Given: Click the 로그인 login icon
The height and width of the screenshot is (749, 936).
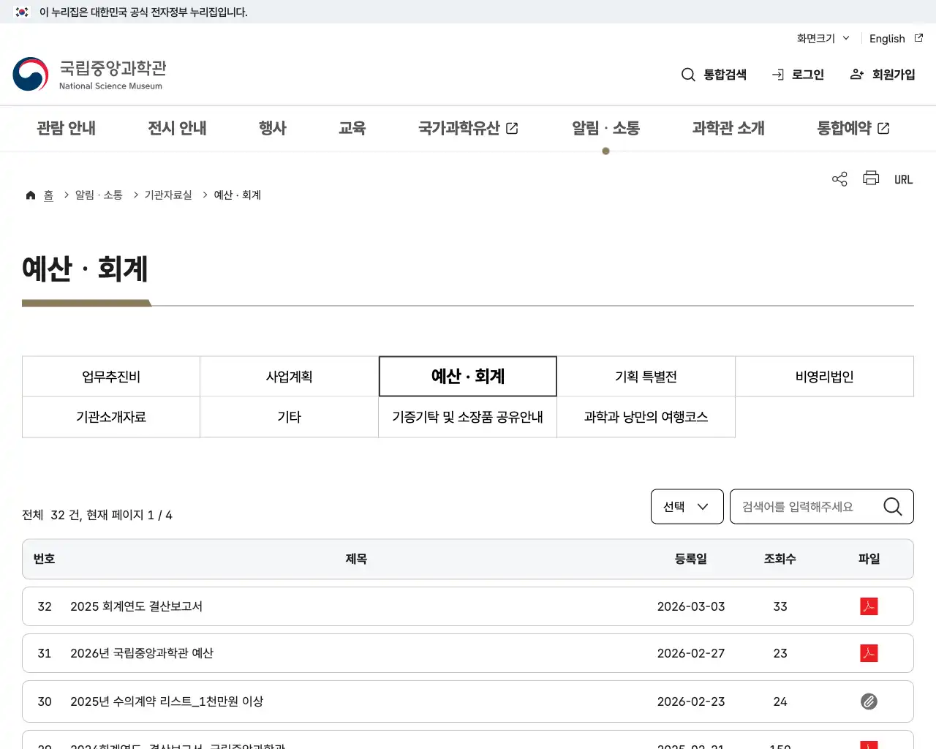Looking at the screenshot, I should pyautogui.click(x=777, y=74).
